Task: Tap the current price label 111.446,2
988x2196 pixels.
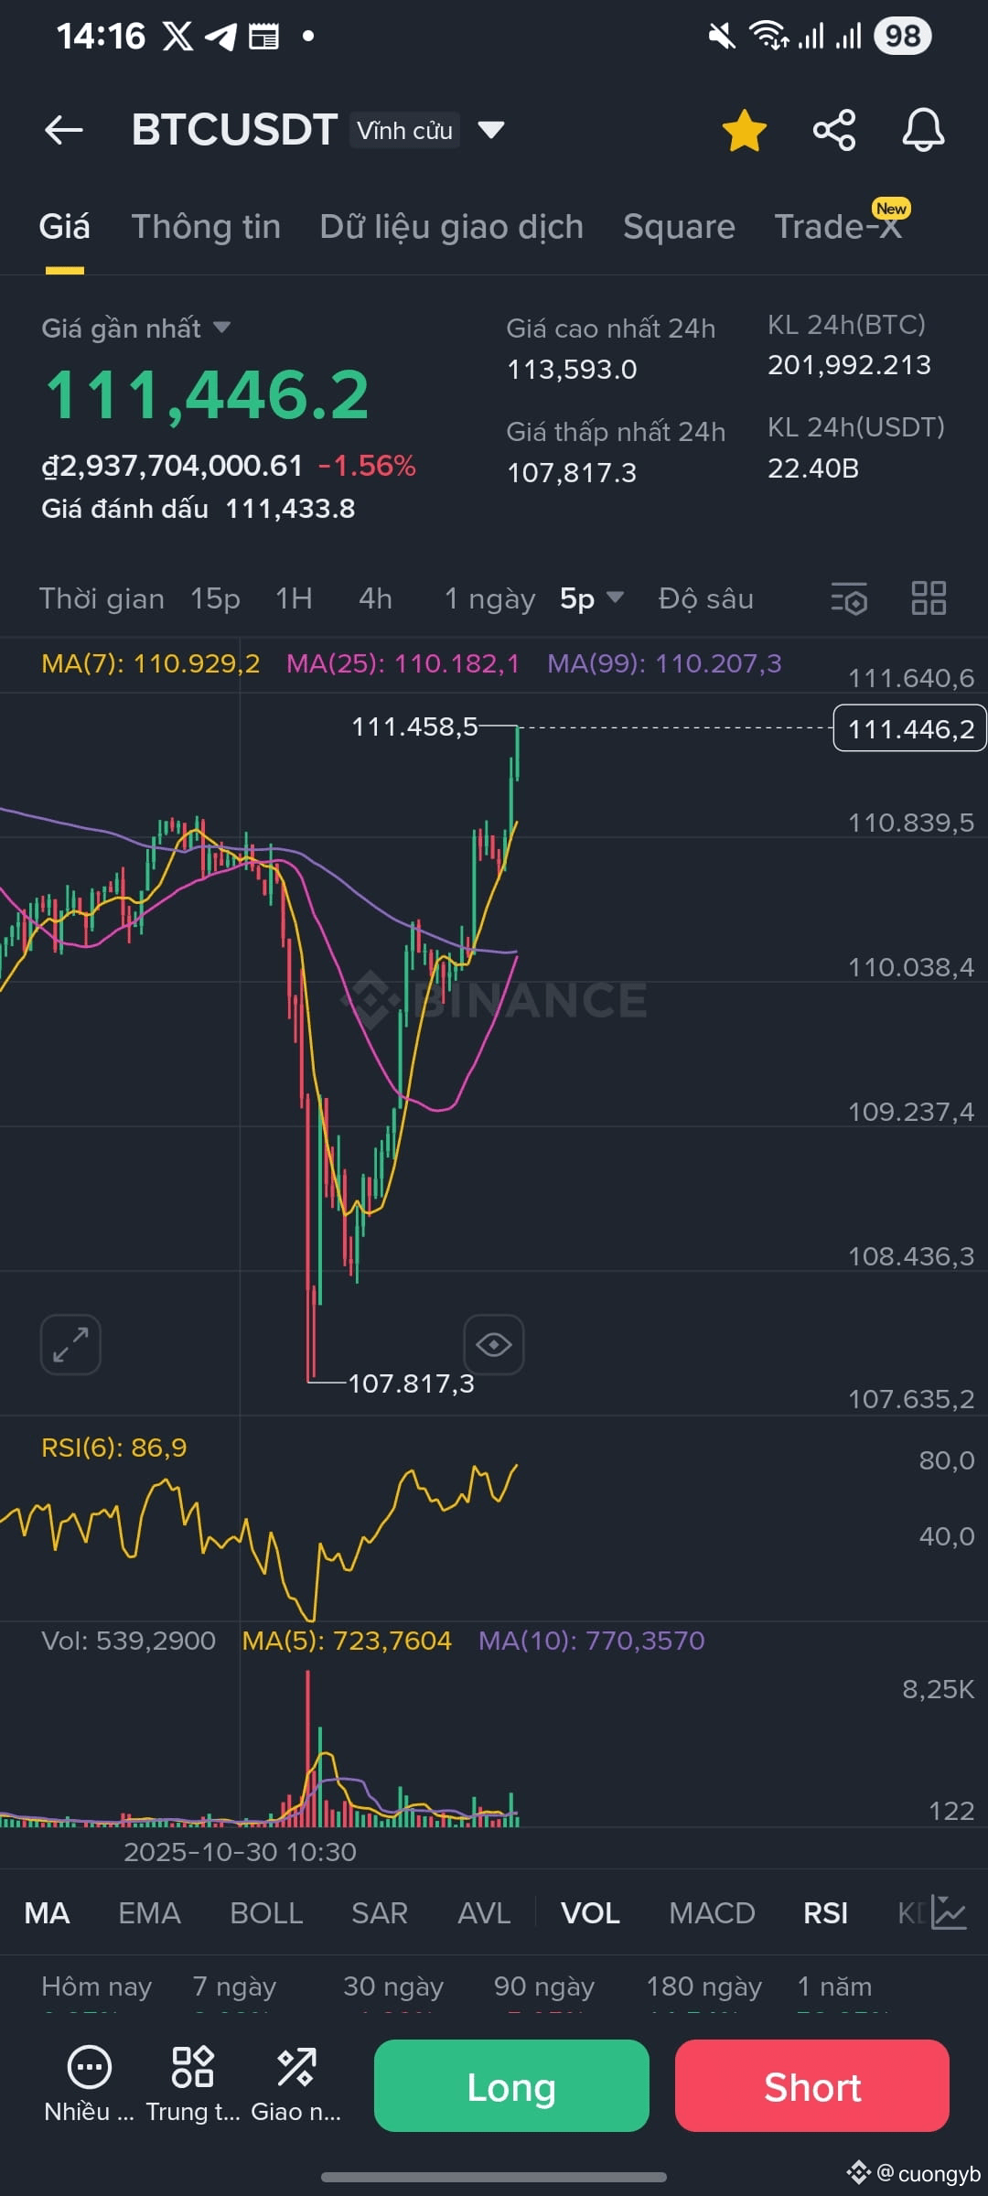Action: pyautogui.click(x=910, y=728)
